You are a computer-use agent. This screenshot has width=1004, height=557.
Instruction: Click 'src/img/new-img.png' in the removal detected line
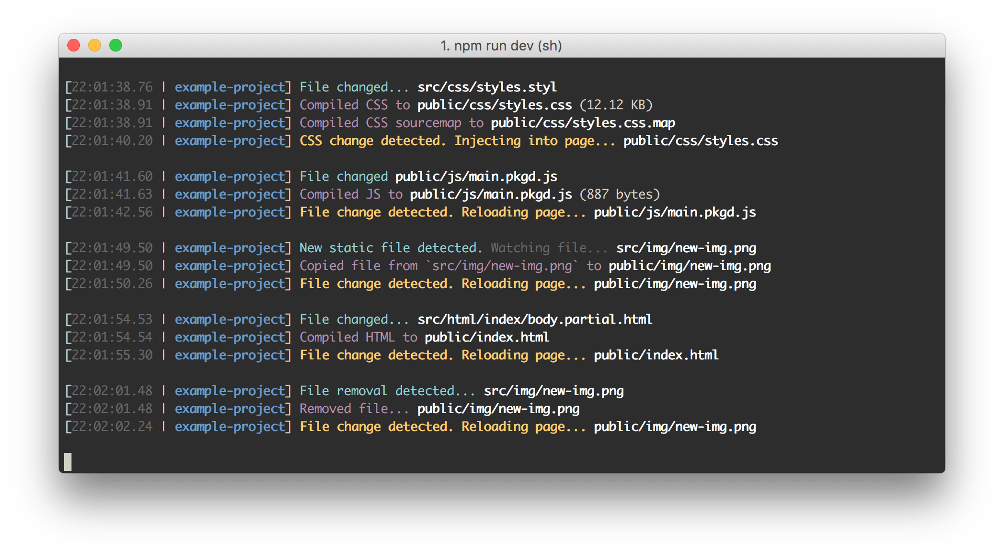tap(554, 391)
